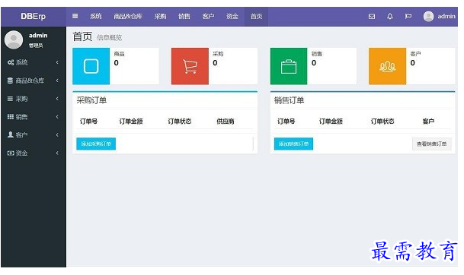Click the admin username in top bar
Screen dimensions: 464x275
(x=446, y=16)
